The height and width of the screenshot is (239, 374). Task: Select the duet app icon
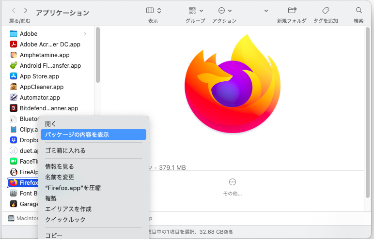[x=14, y=150]
